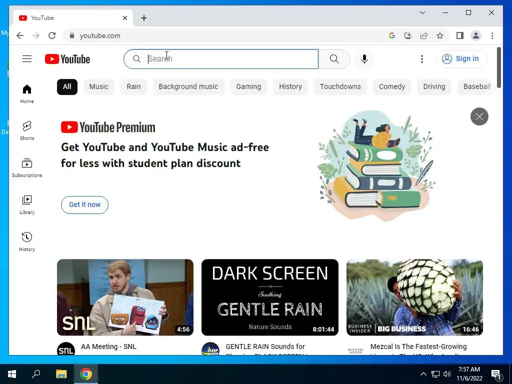
Task: Start voice search with the microphone icon
Action: tap(364, 59)
